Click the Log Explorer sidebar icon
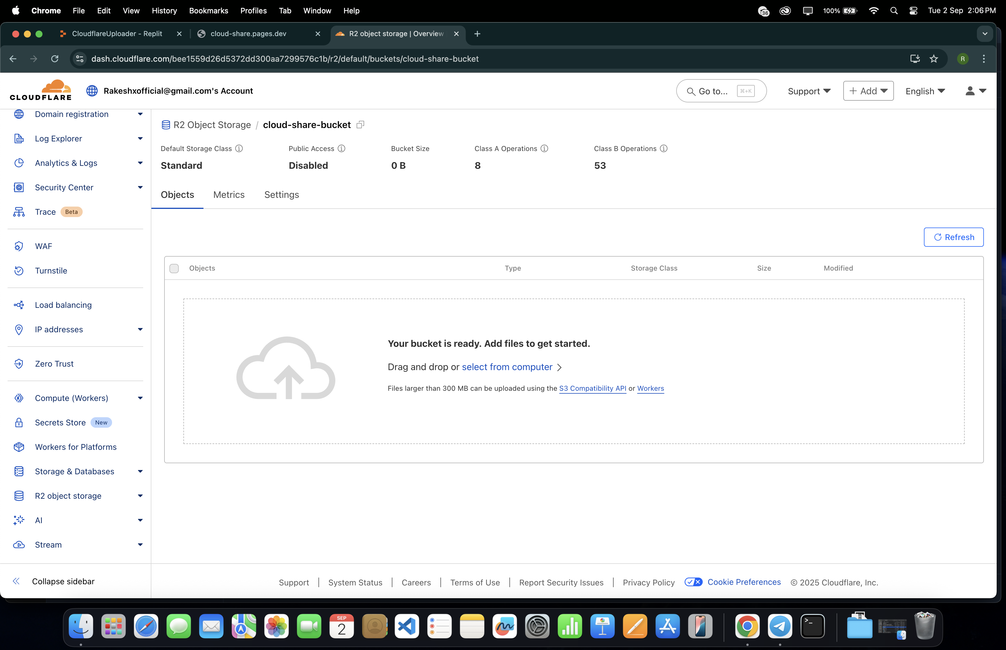Image resolution: width=1006 pixels, height=650 pixels. 19,138
